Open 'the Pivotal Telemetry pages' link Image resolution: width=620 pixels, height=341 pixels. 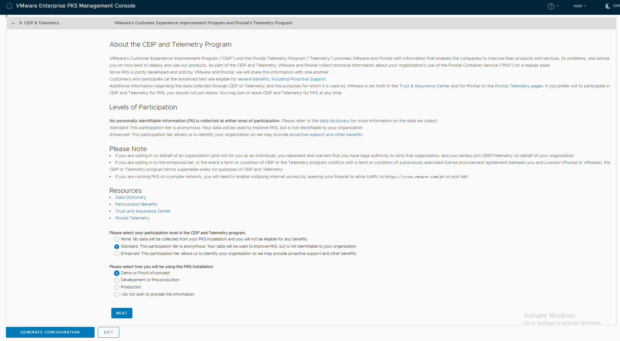point(515,86)
